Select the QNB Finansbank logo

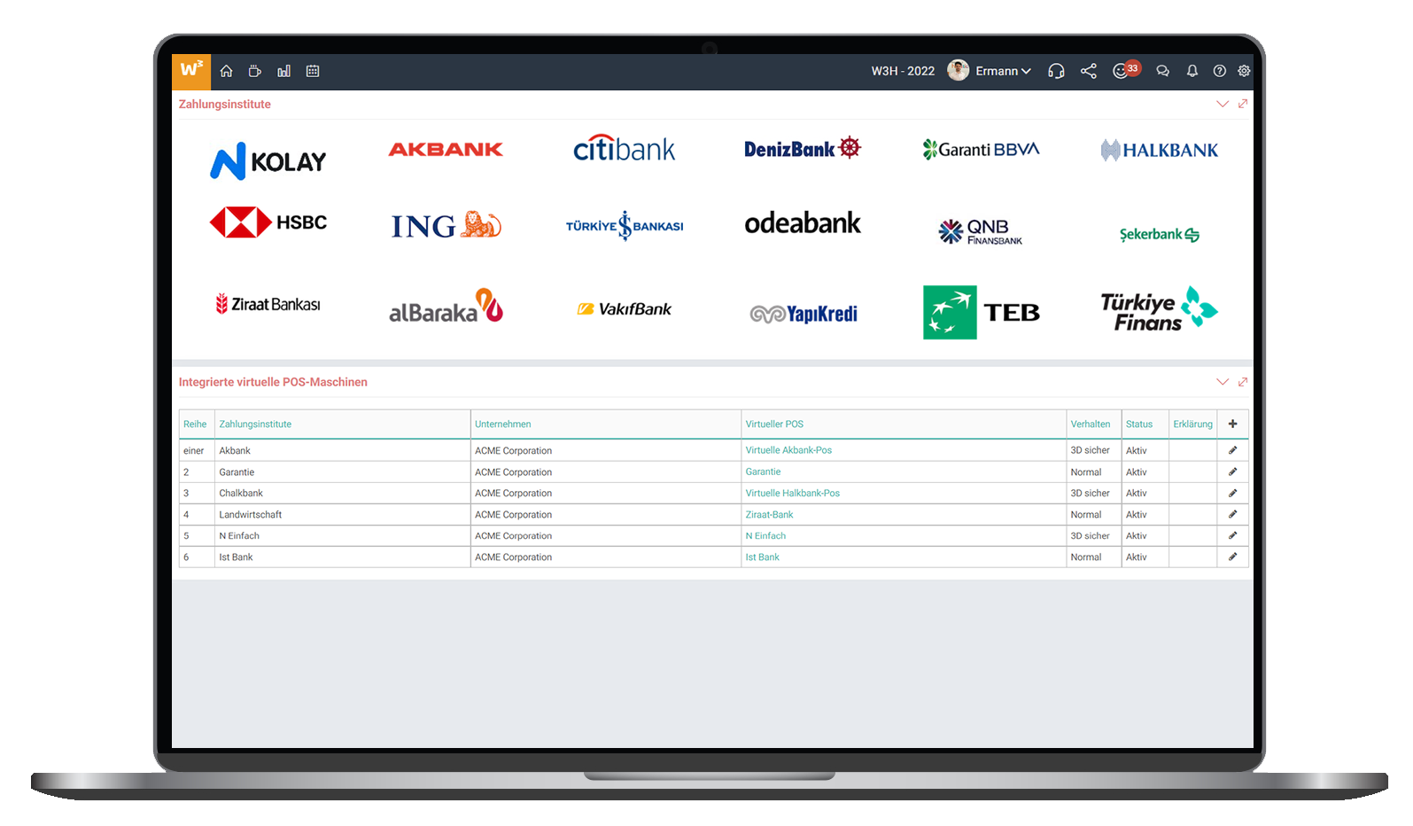point(981,231)
